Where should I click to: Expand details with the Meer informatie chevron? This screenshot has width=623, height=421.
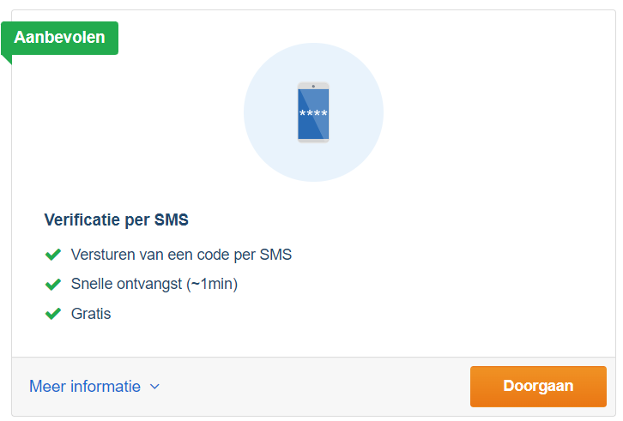[154, 387]
